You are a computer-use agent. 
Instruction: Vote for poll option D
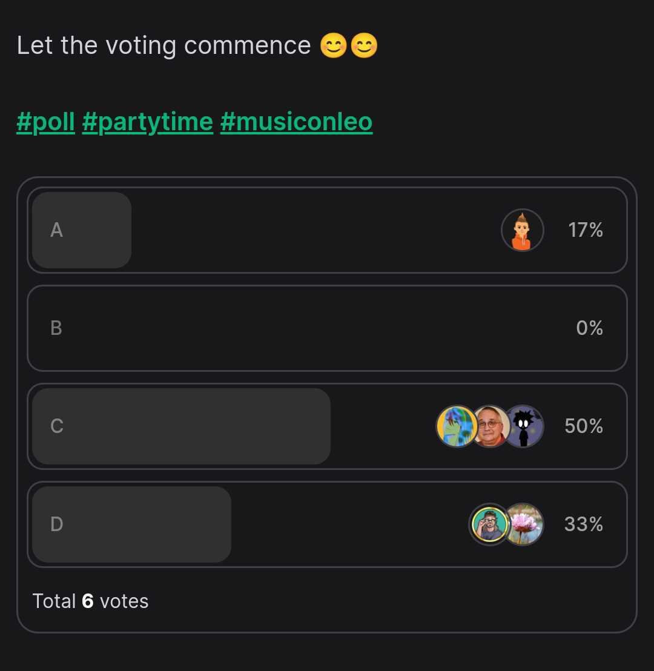click(x=327, y=524)
